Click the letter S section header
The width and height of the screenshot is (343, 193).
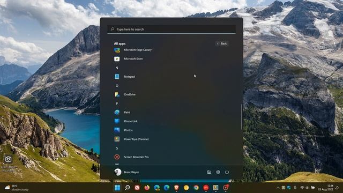click(117, 148)
